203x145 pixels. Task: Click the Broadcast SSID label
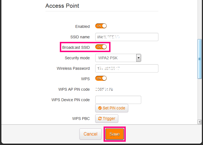(x=76, y=47)
